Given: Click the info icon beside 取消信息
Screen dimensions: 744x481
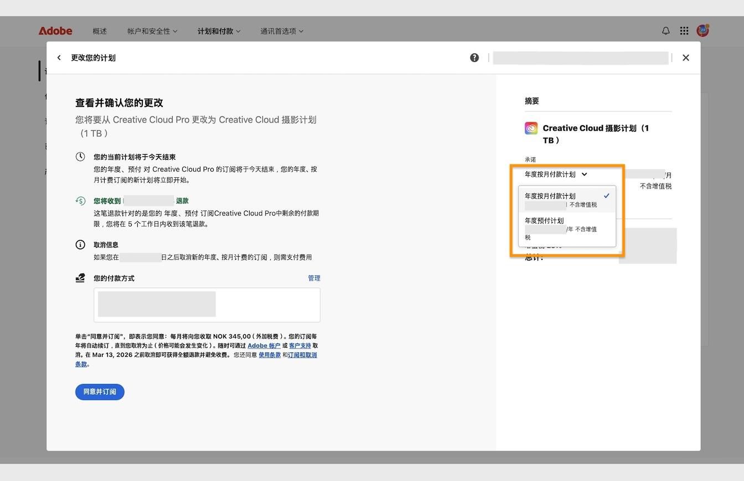Looking at the screenshot, I should [x=80, y=244].
